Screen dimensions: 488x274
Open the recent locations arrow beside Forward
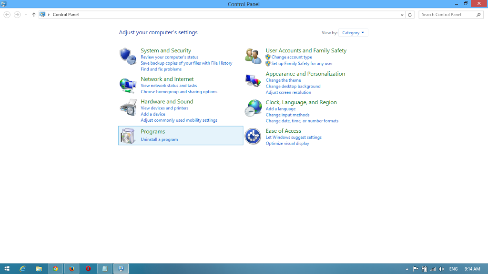click(26, 15)
